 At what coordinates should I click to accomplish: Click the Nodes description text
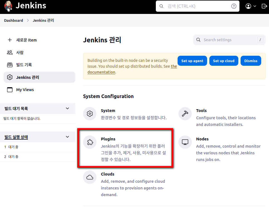pyautogui.click(x=228, y=153)
